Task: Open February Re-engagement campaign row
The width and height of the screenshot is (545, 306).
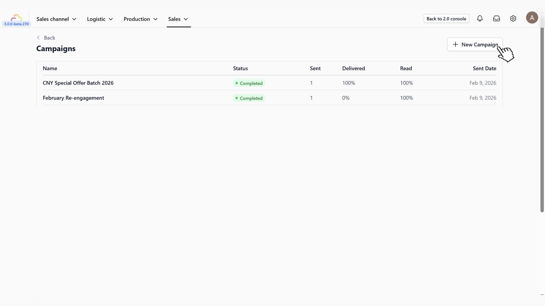Action: (x=74, y=98)
